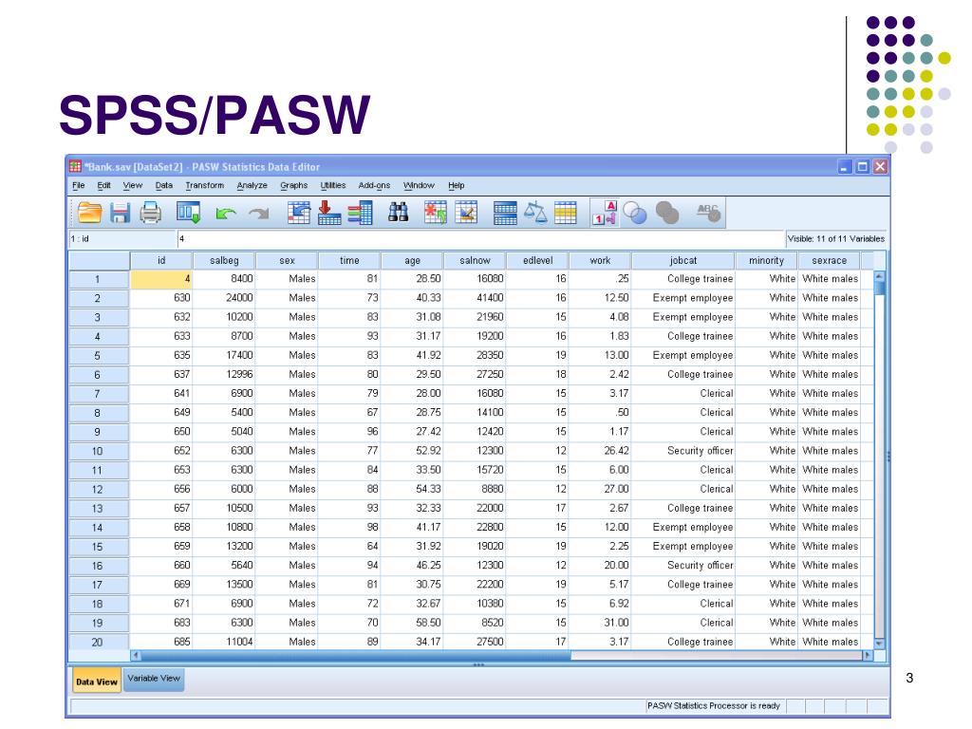Open the Utilities menu
Screen dimensions: 972x729
(x=333, y=185)
